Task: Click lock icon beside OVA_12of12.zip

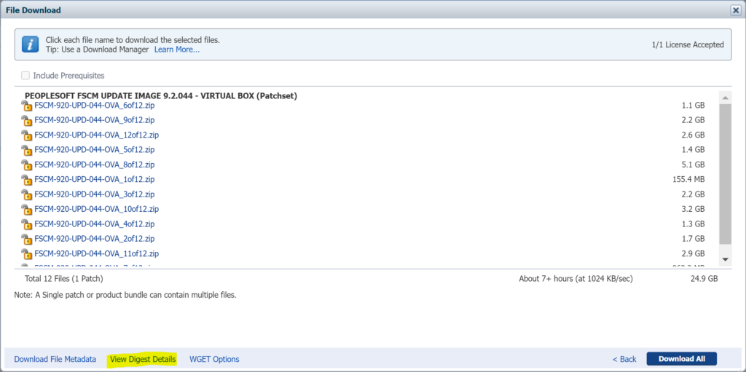Action: [27, 135]
